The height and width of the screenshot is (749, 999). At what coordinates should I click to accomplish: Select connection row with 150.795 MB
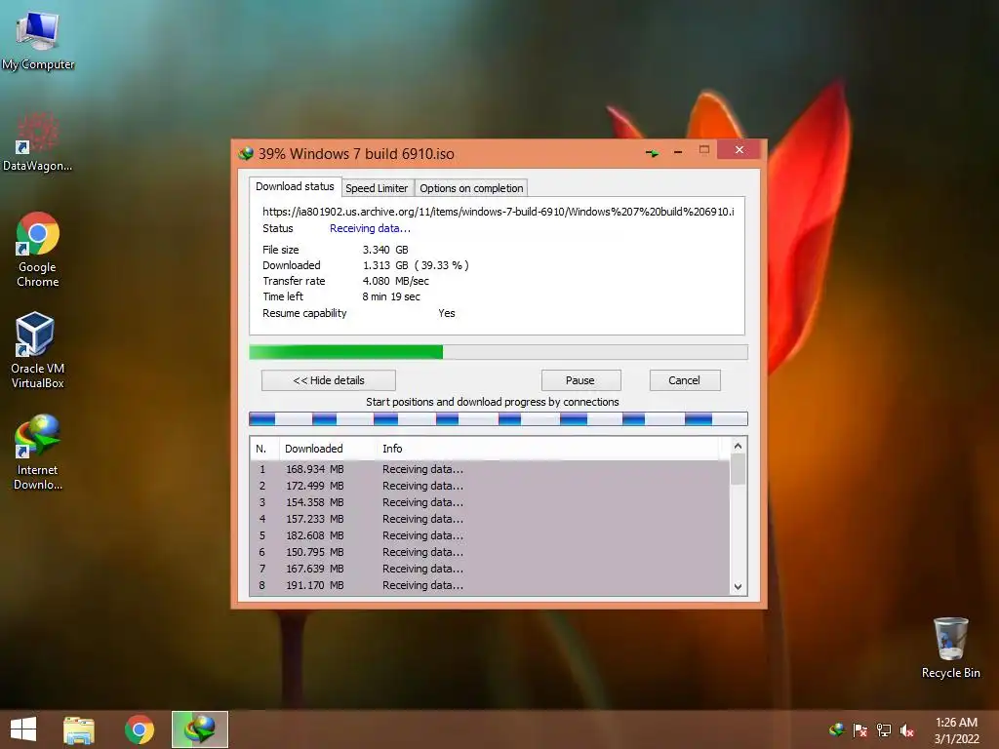(490, 552)
